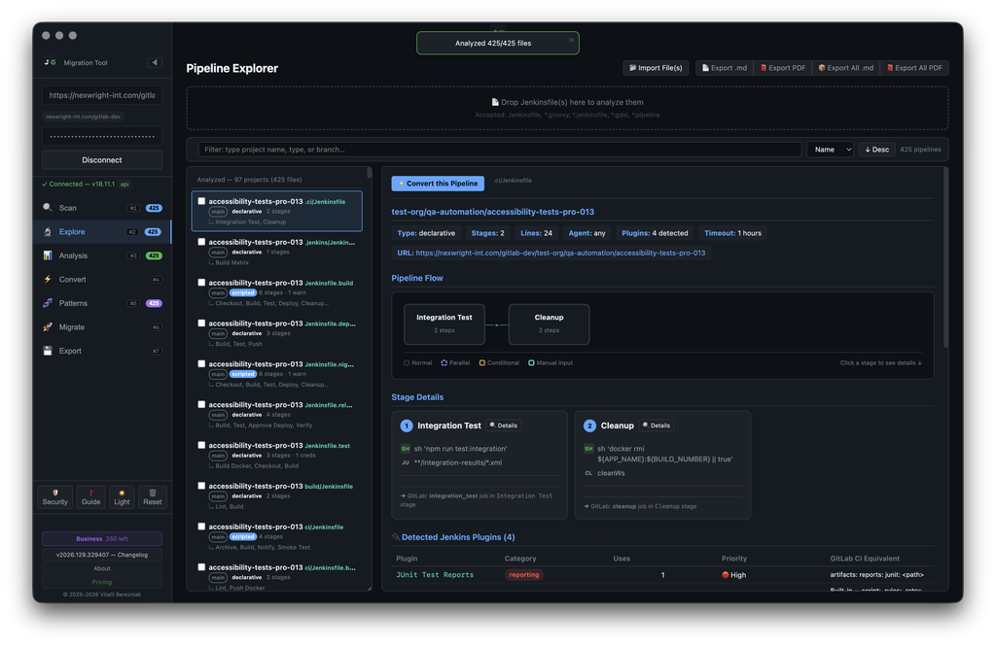Open Details for the Cleanup stage
Screen dimensions: 996x646
coord(657,425)
